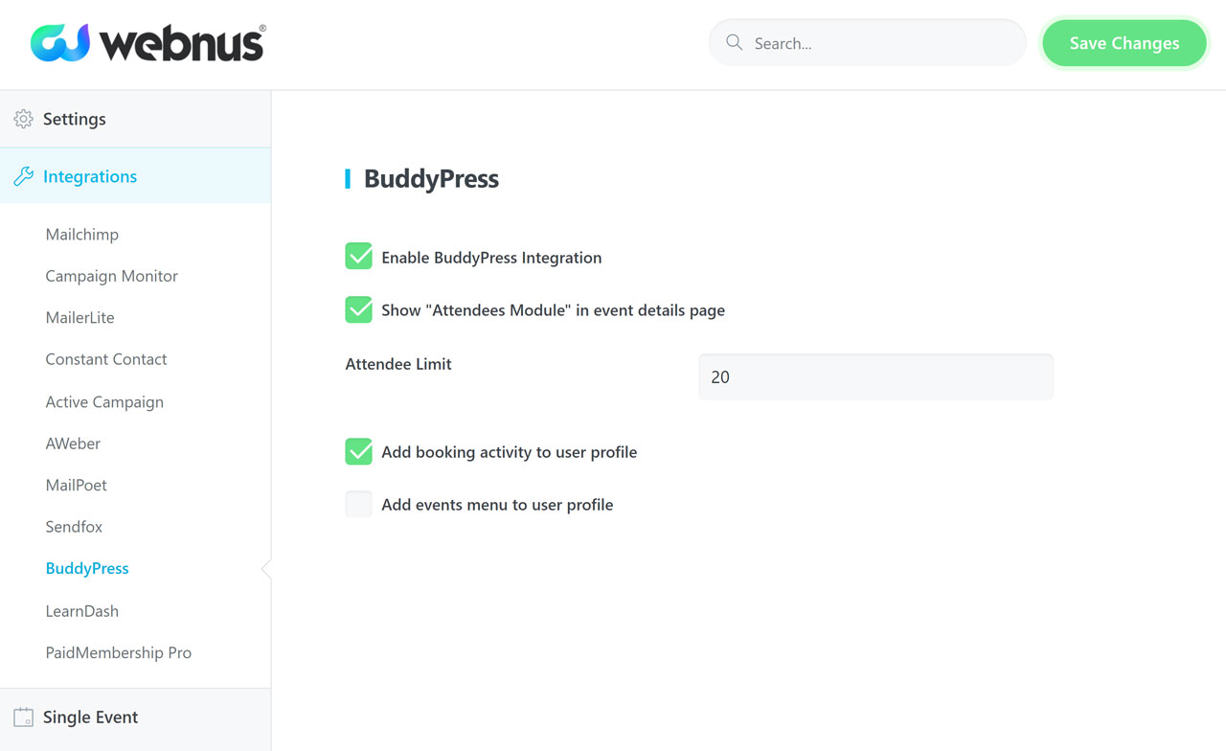Image resolution: width=1226 pixels, height=751 pixels.
Task: Toggle Show Attendees Module checkbox
Action: click(359, 309)
